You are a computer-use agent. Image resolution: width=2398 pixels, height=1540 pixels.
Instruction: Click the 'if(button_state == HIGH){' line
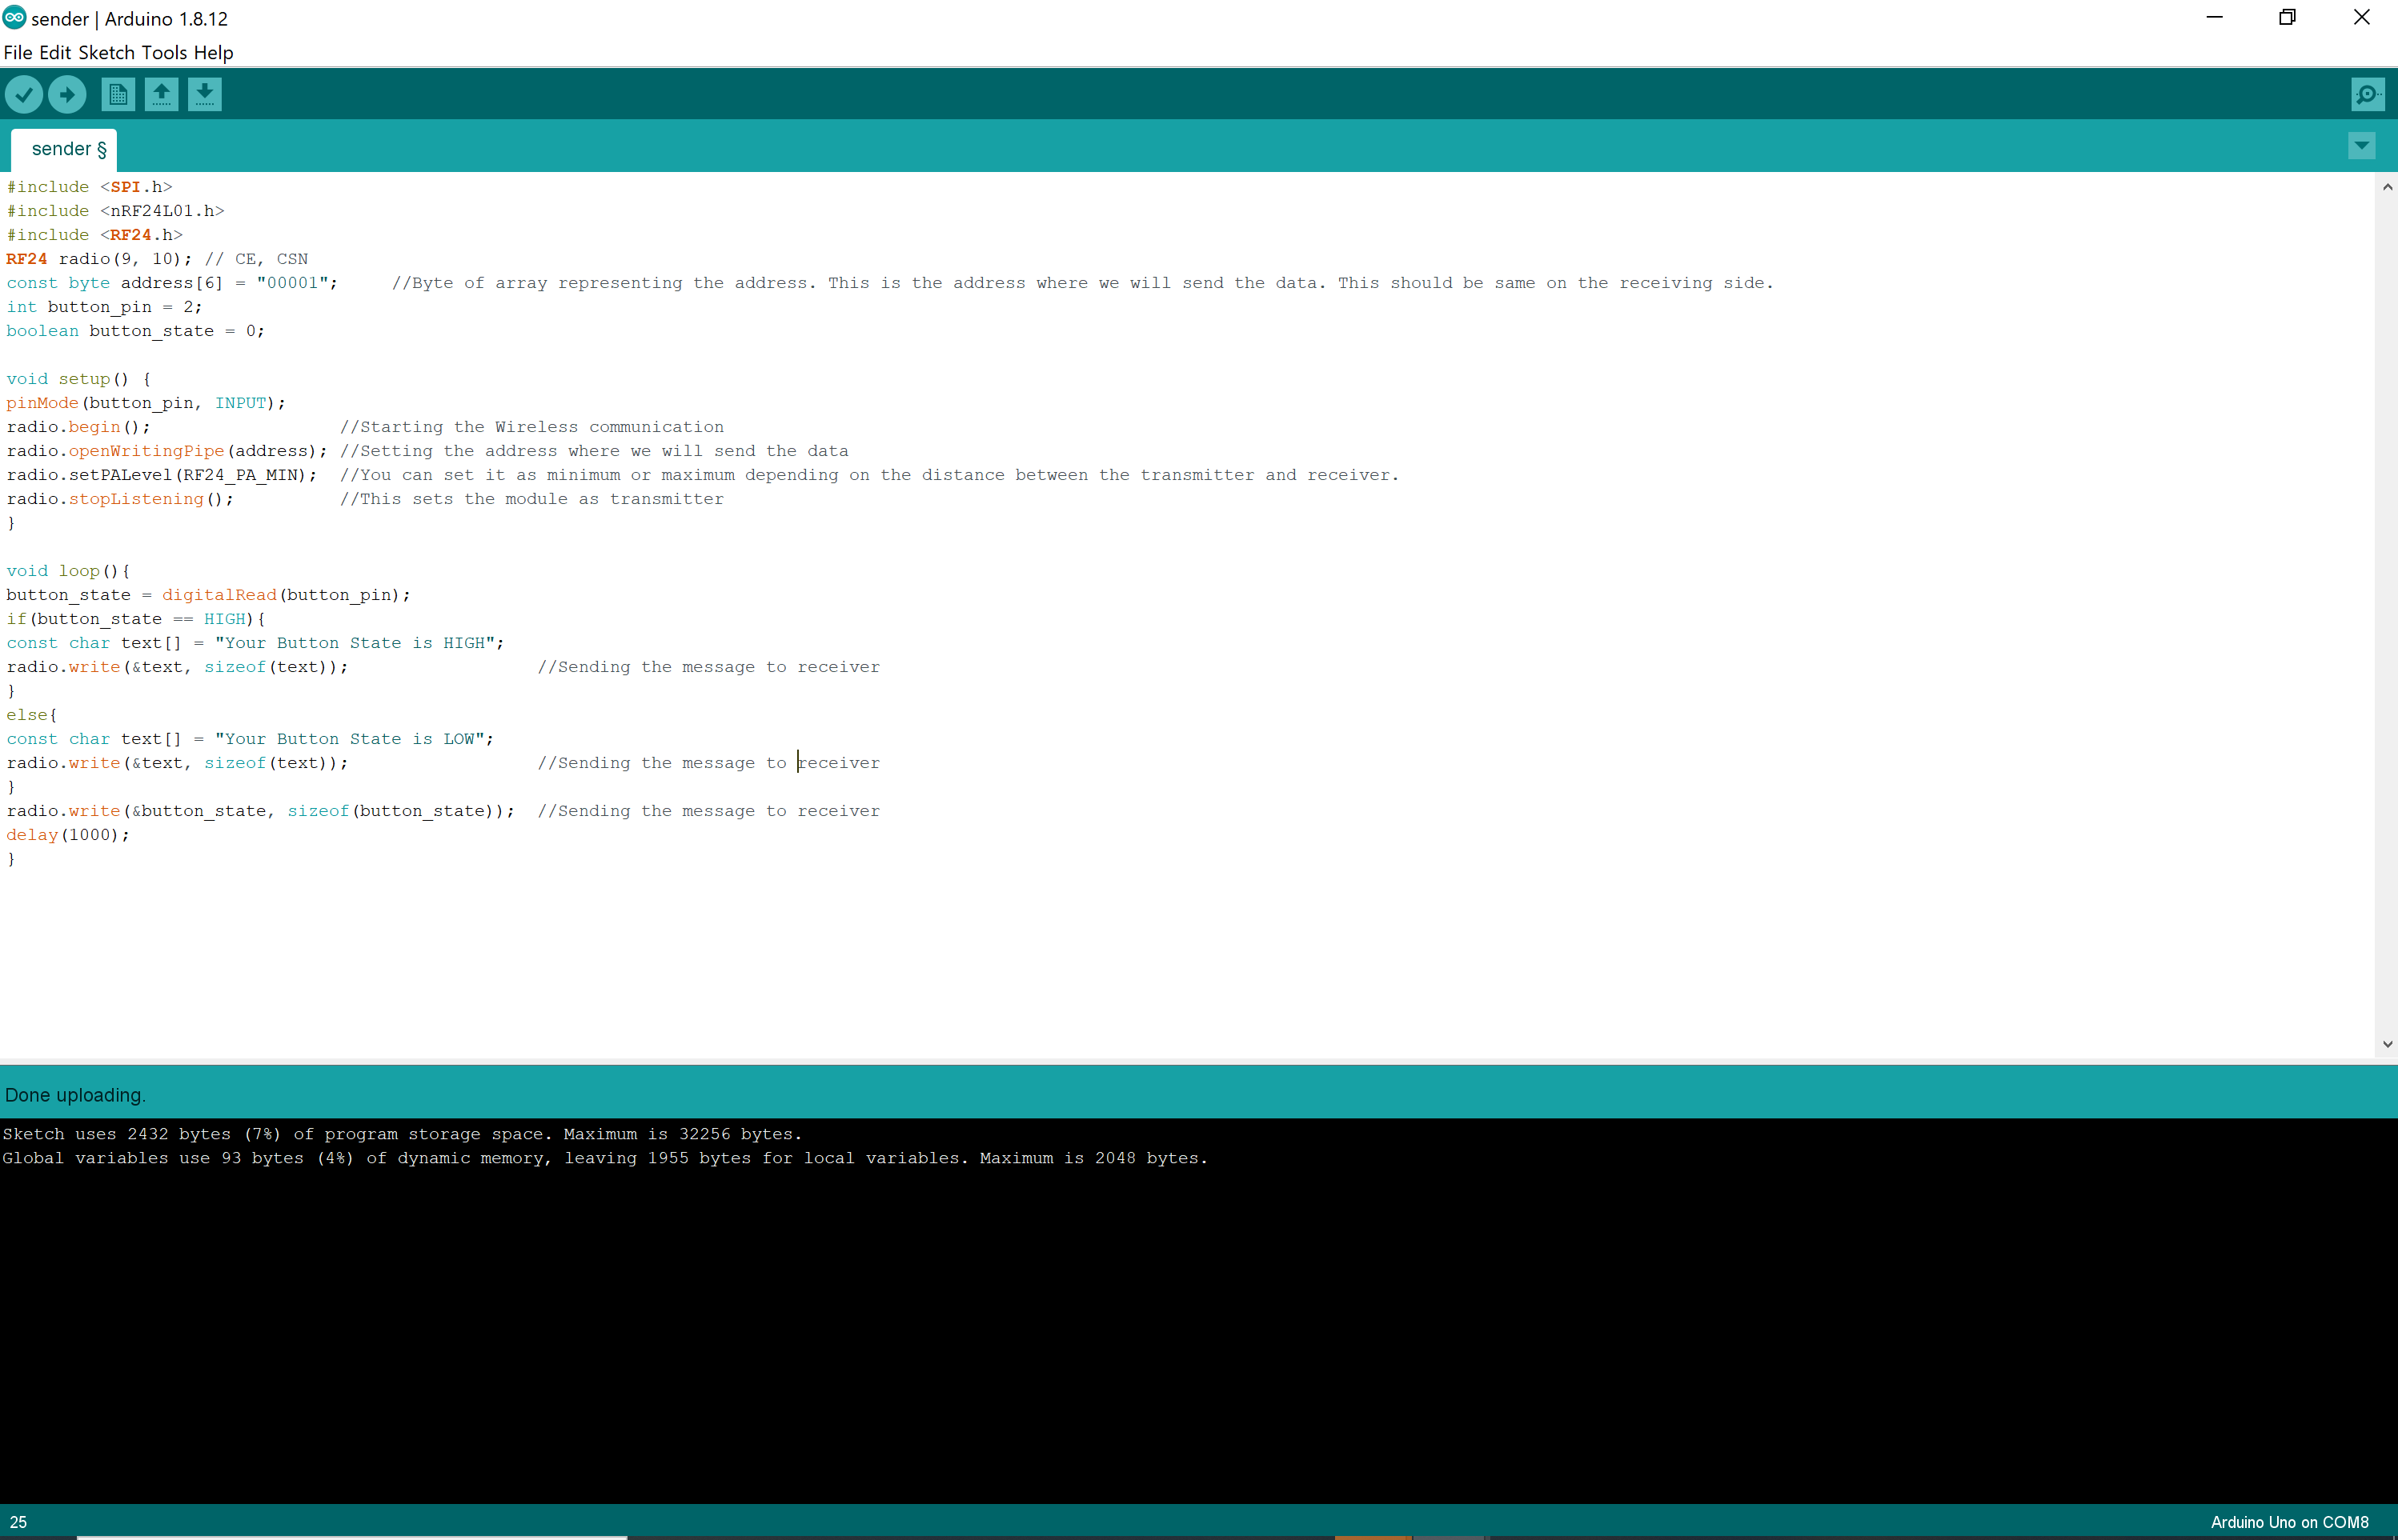pos(136,619)
